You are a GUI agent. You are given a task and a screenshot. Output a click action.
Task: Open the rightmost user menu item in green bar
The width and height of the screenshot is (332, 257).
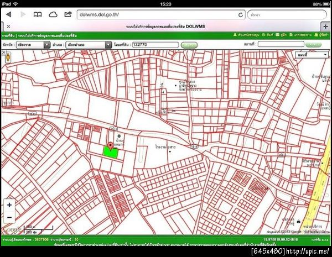[x=321, y=35]
